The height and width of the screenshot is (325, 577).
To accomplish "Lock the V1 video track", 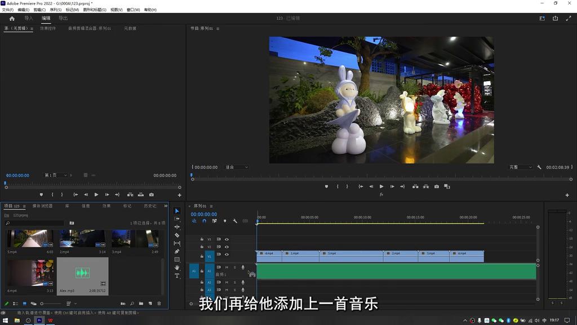I will click(x=202, y=256).
